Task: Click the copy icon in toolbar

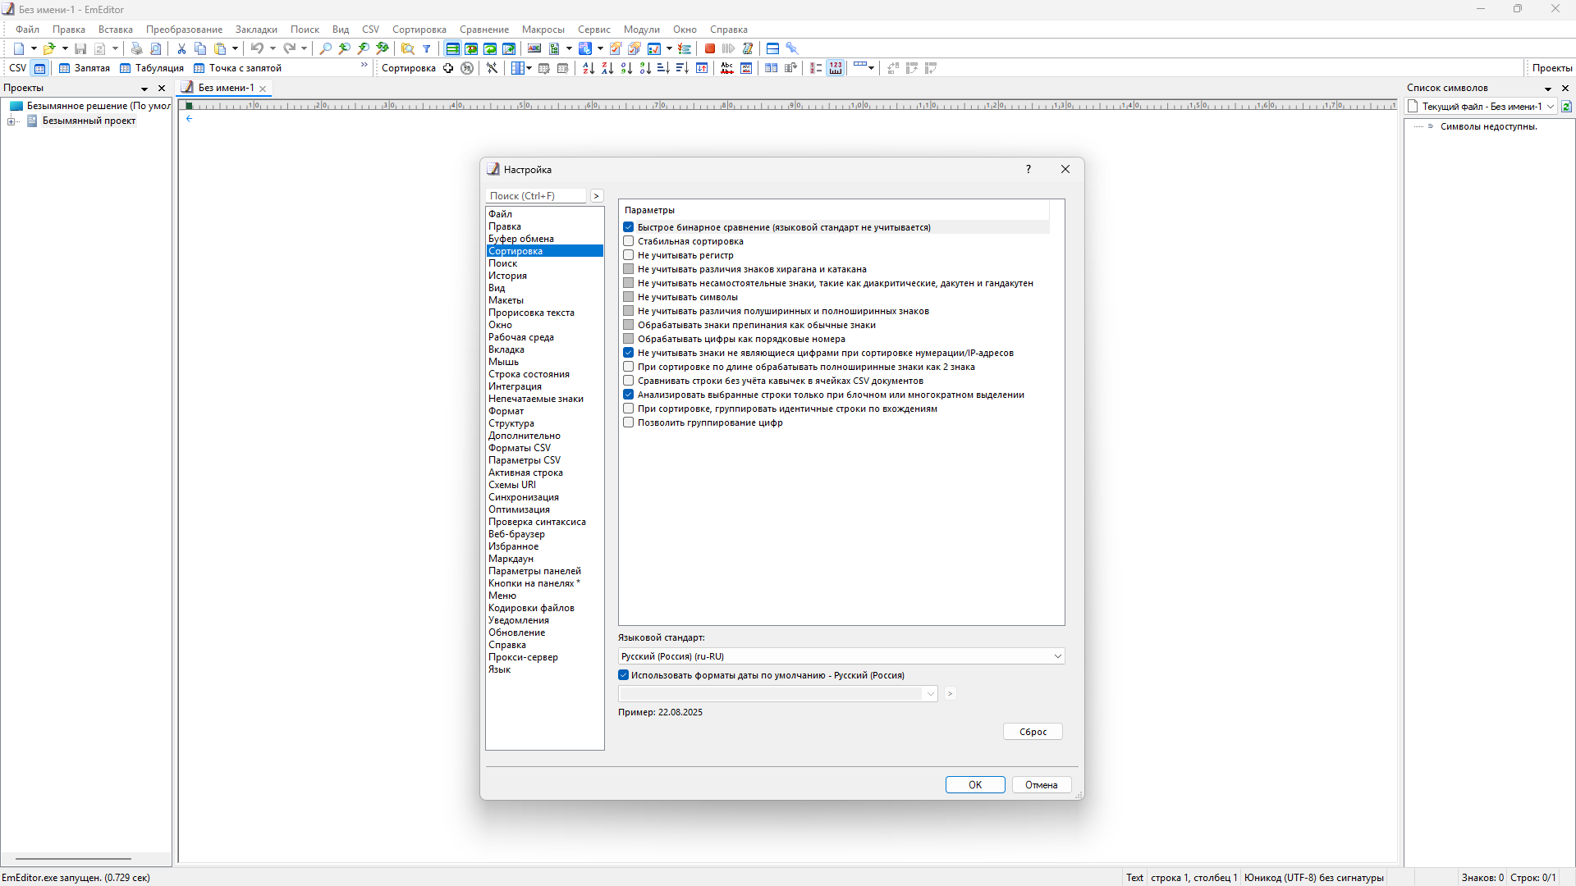Action: [200, 48]
